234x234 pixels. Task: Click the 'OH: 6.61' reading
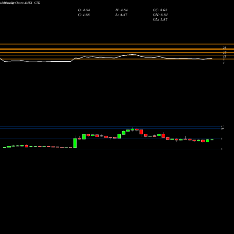160,15
